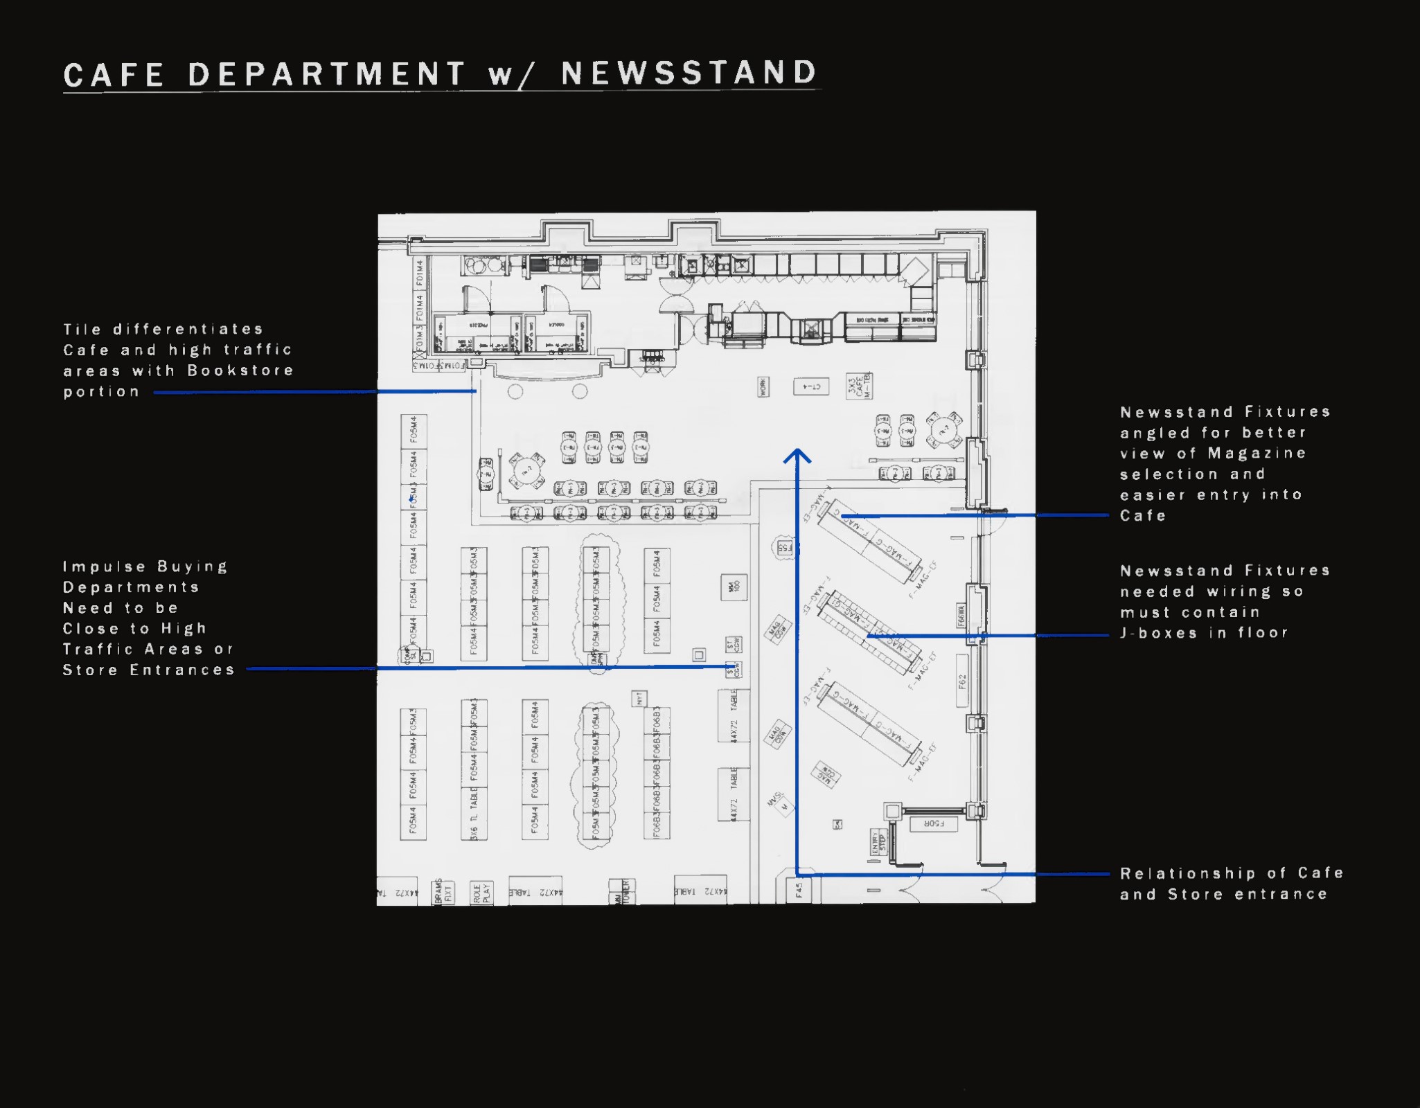Click the MM 100 fixture box

coord(734,587)
